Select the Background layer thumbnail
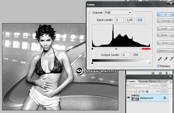 135,98
